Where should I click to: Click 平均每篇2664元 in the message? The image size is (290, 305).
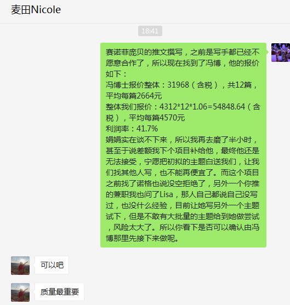pos(134,96)
